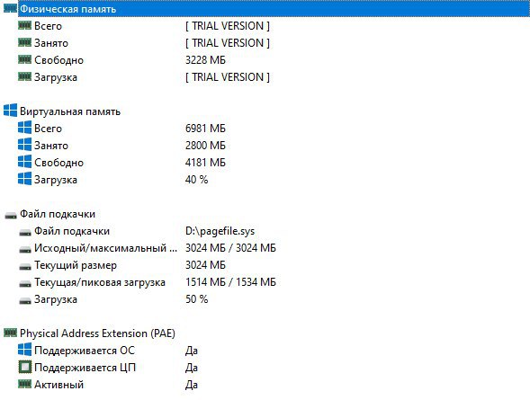Screen dimensions: 530x400
Task: Click the Windows logo beside Виртуальная память
Action: [x=10, y=111]
